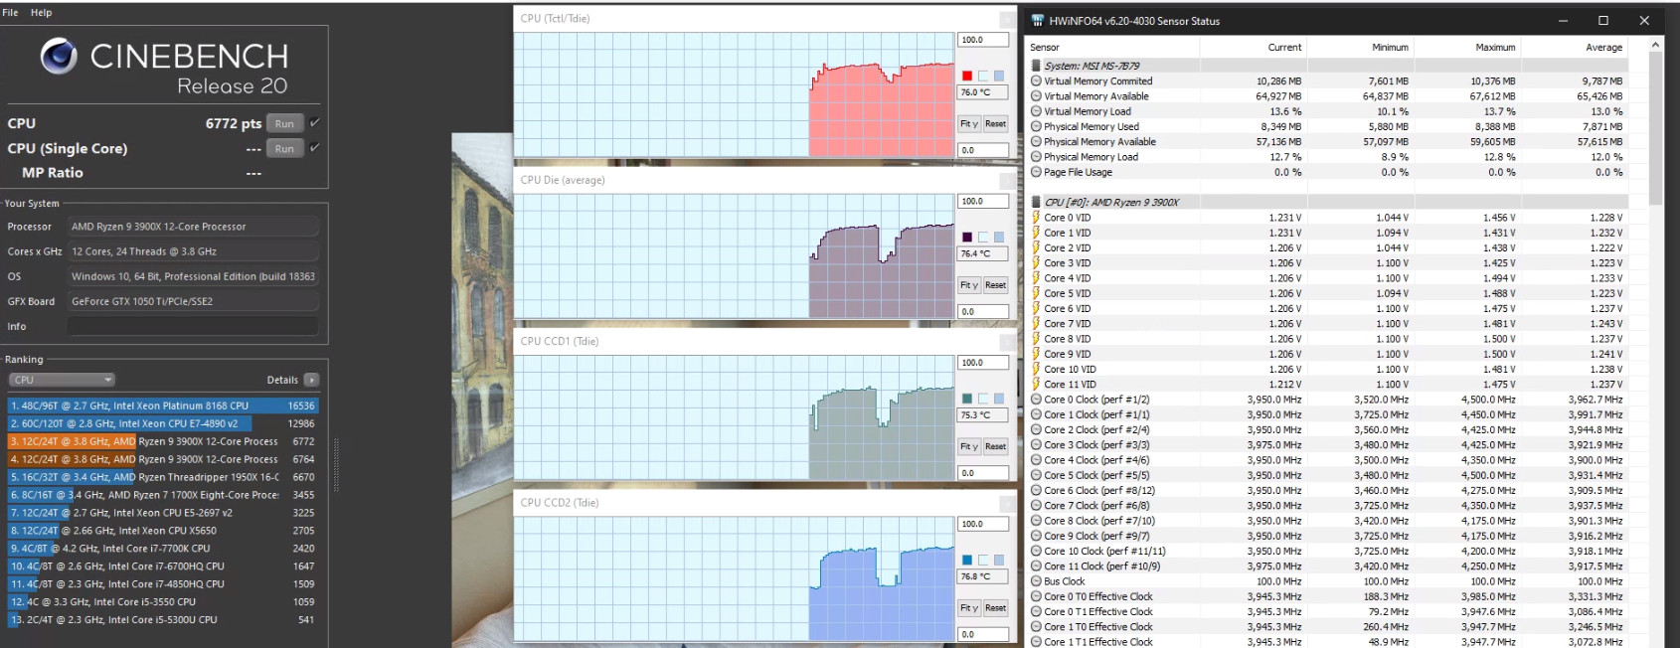Screen dimensions: 1680x648
Task: Click the lightning icon for Core 0 VID
Action: [x=1036, y=218]
